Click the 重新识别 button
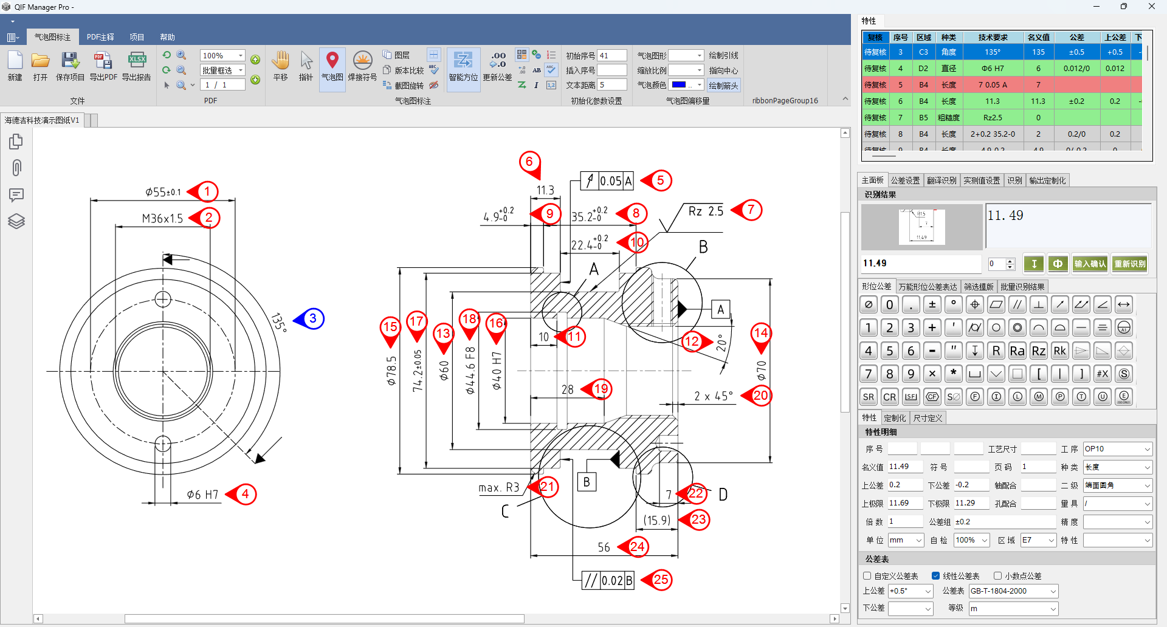 (1130, 264)
